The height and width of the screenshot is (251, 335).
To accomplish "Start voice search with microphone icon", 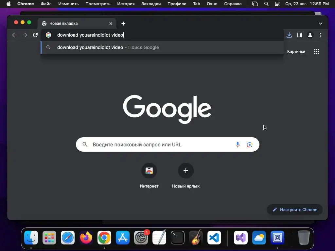I will coord(238,144).
